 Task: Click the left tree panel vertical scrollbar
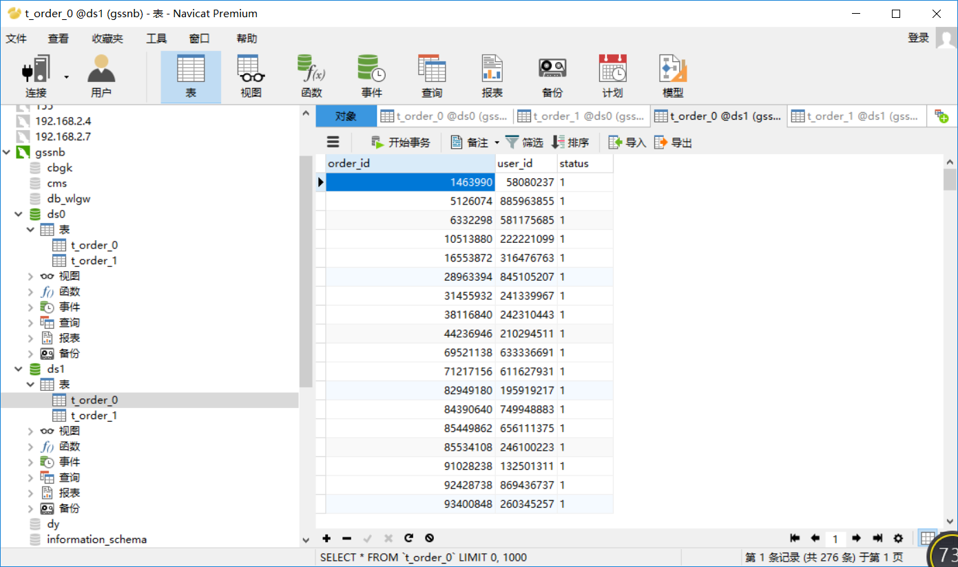pos(306,272)
